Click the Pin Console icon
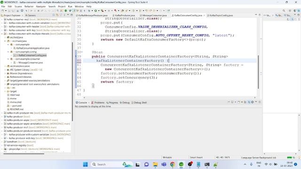301x169 pixels. tap(229, 102)
